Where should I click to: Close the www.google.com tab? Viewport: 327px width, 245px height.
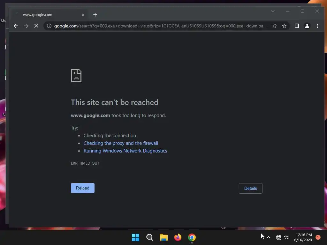(x=83, y=15)
